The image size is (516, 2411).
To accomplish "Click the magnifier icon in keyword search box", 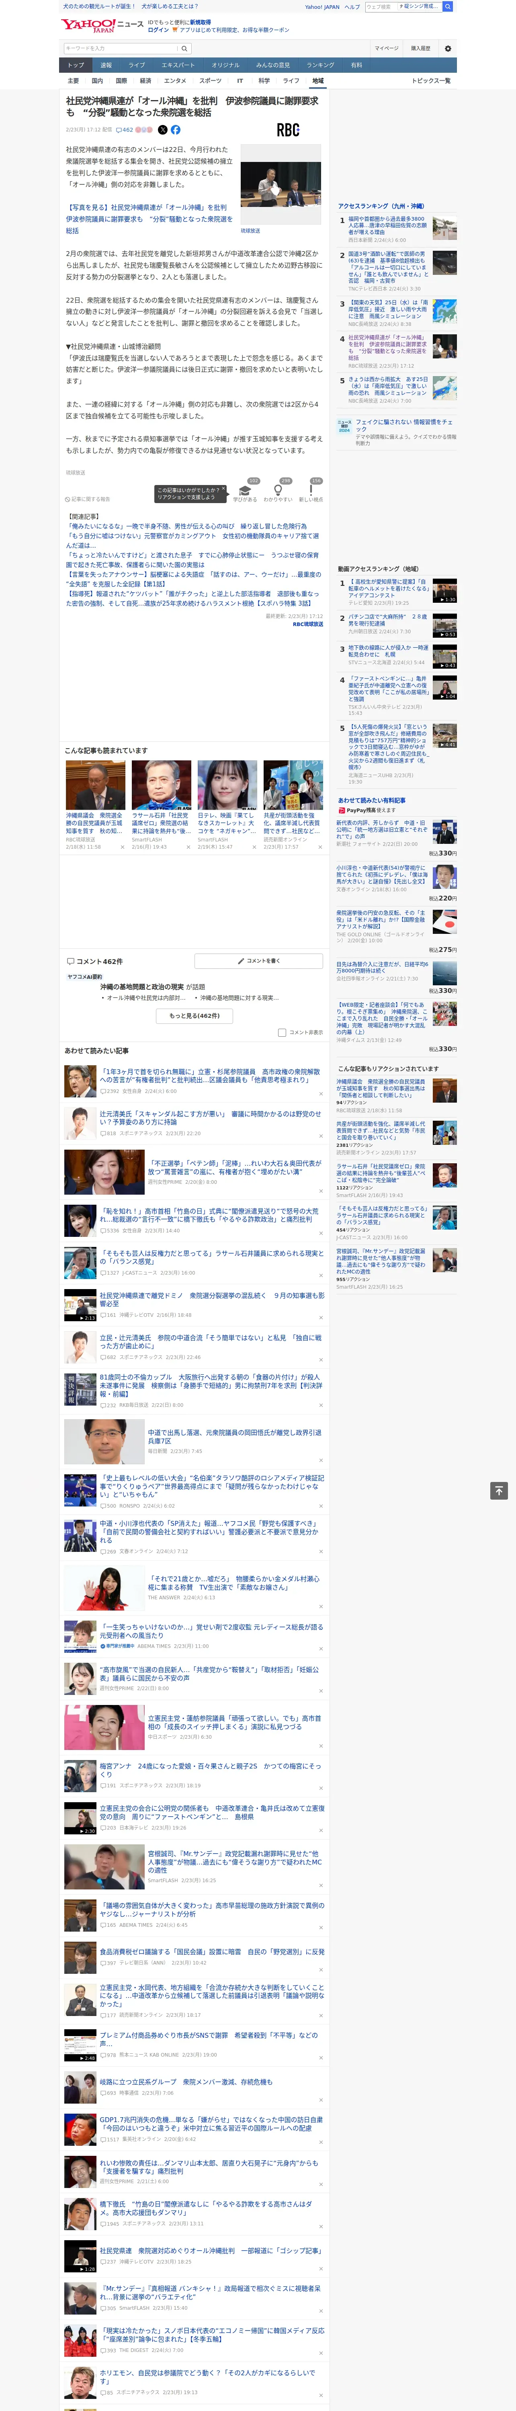I will 184,49.
